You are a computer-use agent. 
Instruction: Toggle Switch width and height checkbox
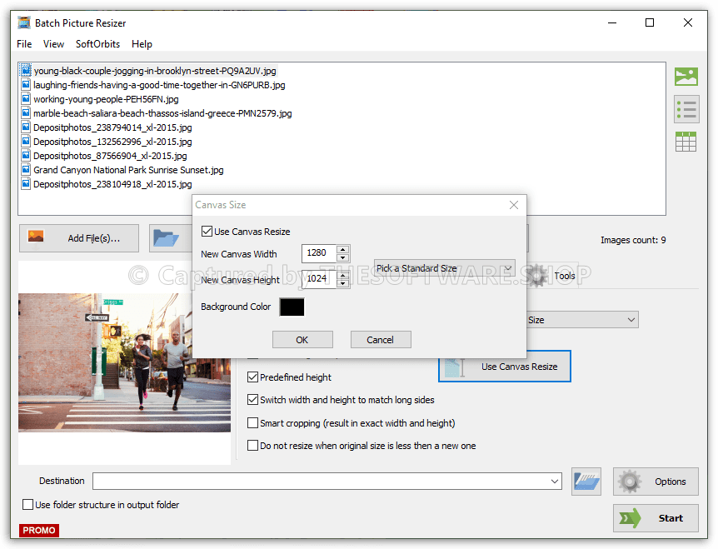point(252,399)
